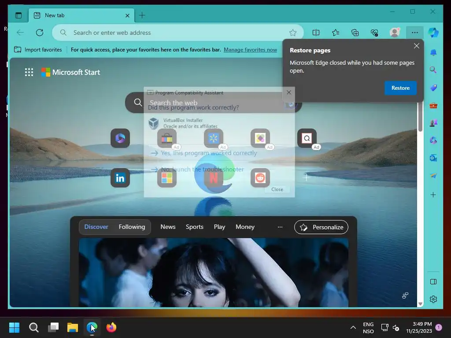This screenshot has height=338, width=451.
Task: Close the New tab tab
Action: 127,15
